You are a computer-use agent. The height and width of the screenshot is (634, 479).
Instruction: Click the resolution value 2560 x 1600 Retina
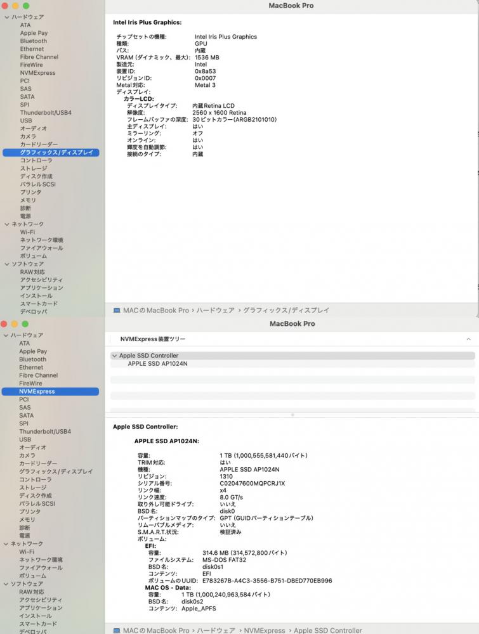tap(220, 113)
